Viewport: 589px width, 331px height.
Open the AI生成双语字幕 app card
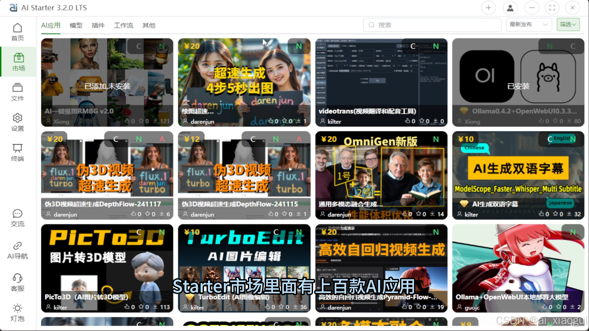tap(518, 175)
